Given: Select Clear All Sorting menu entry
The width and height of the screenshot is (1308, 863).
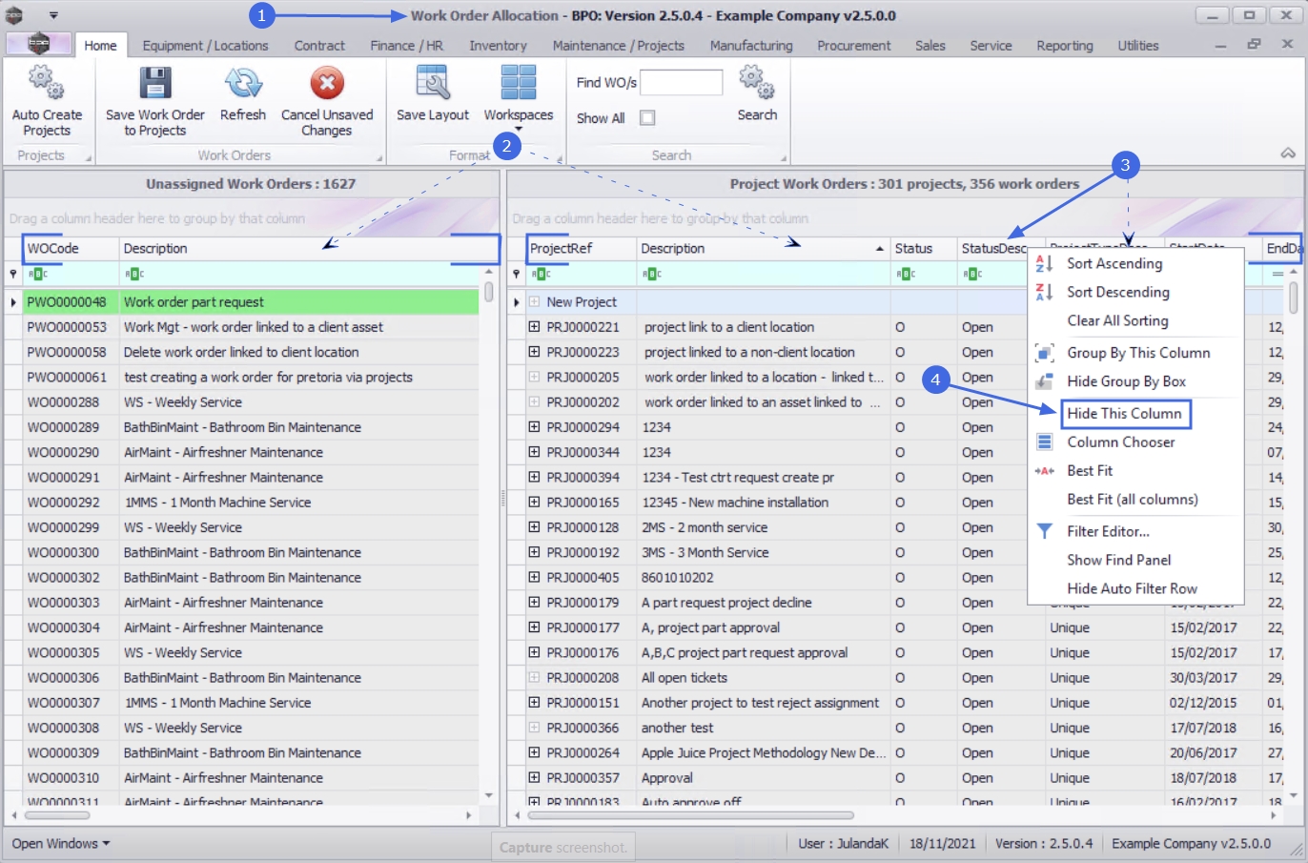Looking at the screenshot, I should (1117, 321).
